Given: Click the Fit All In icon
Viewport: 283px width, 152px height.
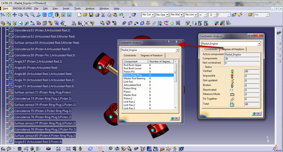Looking at the screenshot, I should click(x=8, y=15).
